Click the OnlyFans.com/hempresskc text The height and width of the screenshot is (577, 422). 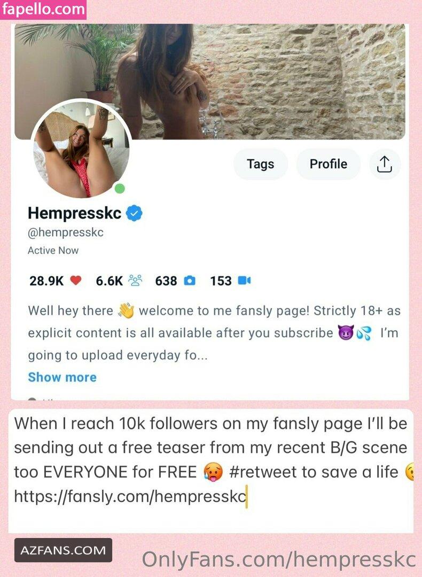[x=278, y=560]
